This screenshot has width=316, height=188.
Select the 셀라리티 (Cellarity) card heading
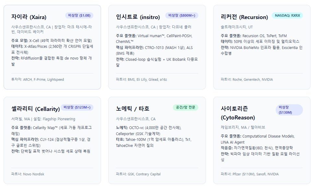tap(36, 109)
